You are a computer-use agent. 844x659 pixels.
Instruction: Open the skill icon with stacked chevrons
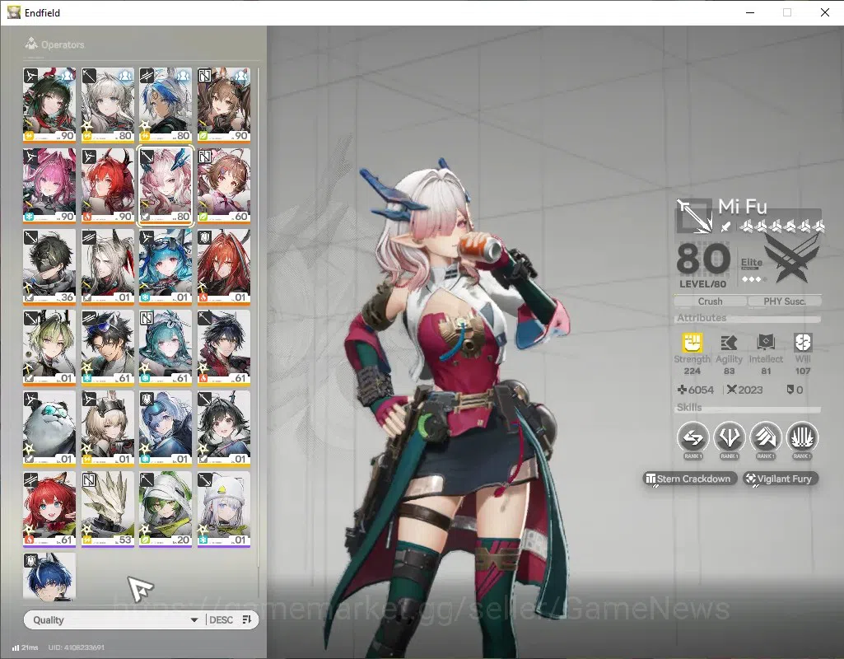click(766, 437)
